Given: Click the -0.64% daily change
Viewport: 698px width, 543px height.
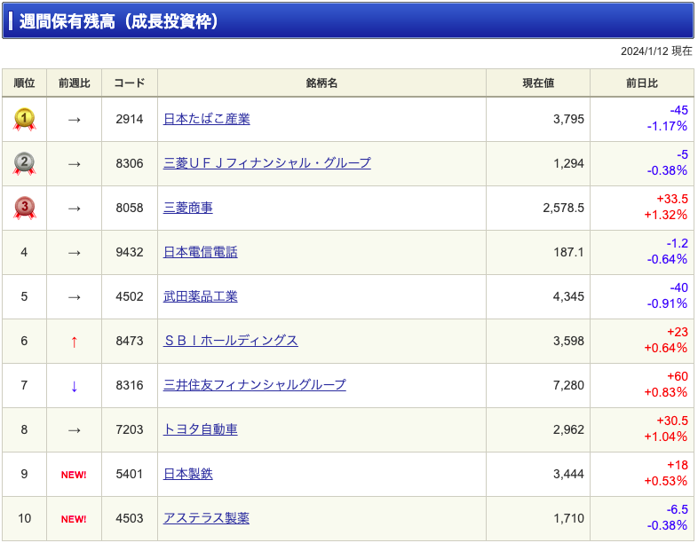Looking at the screenshot, I should pyautogui.click(x=667, y=259).
